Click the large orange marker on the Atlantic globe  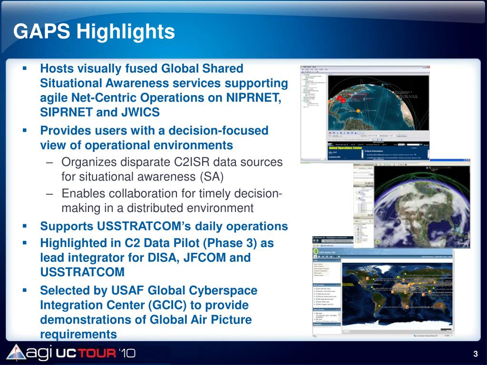pos(358,110)
